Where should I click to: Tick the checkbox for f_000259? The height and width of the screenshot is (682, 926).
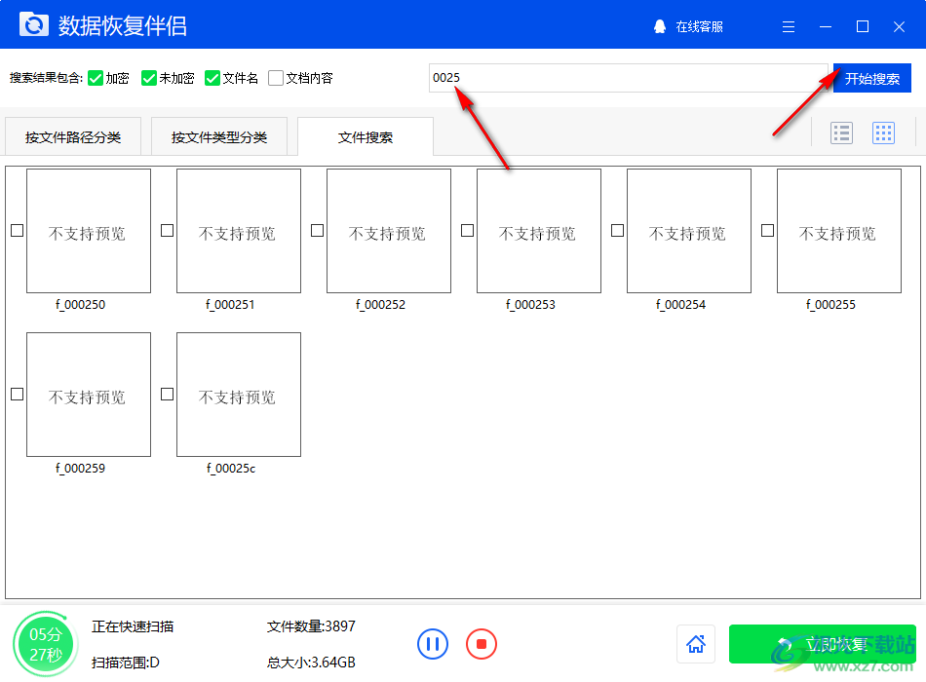point(17,395)
